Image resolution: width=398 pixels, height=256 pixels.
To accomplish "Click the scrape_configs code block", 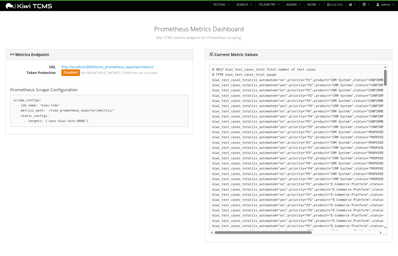I will 100,111.
